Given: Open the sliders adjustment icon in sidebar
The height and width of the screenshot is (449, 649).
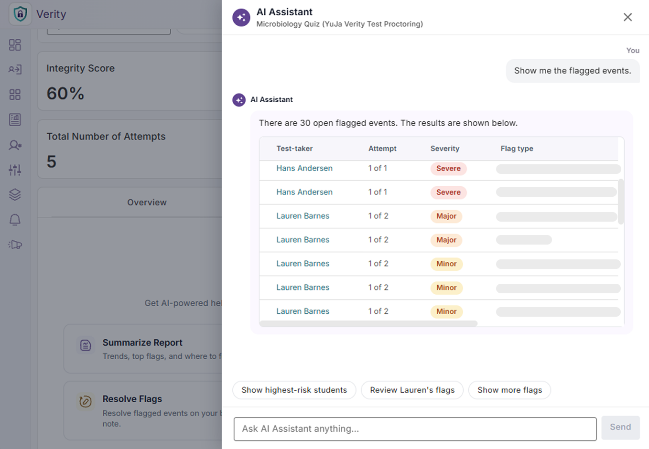Looking at the screenshot, I should pos(15,170).
